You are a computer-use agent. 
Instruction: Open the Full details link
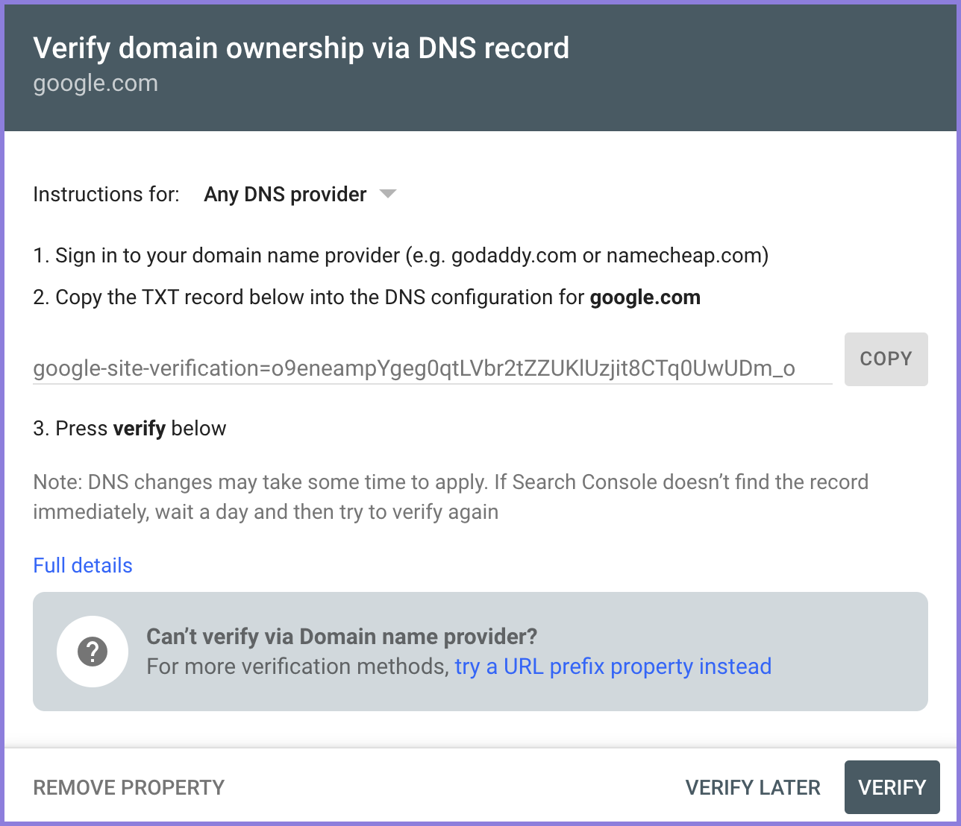tap(82, 565)
